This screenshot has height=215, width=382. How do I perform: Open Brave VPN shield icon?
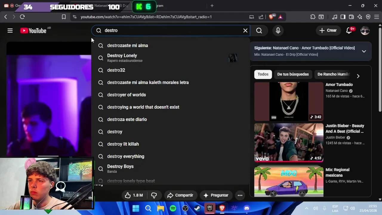[368, 17]
